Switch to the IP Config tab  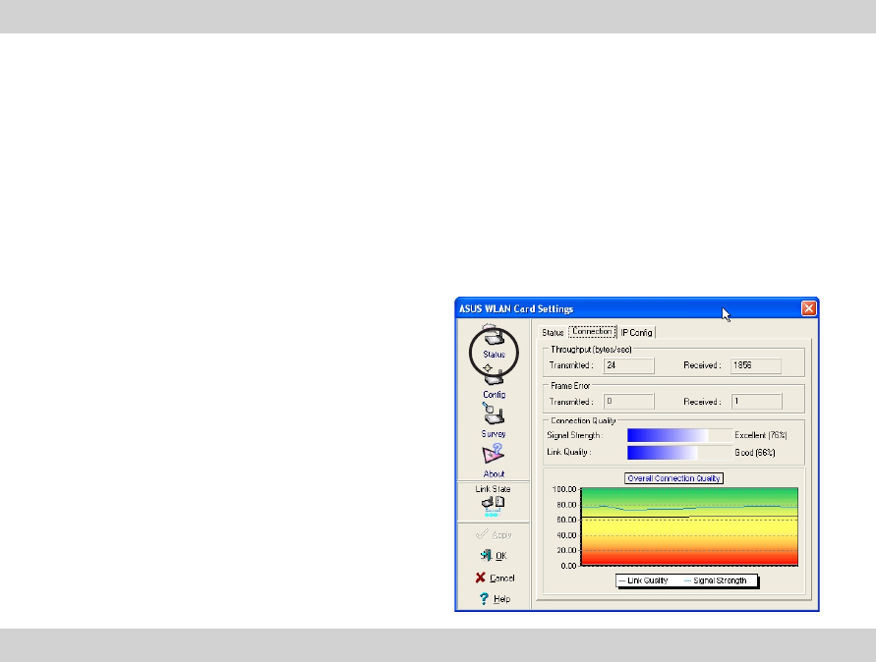[636, 333]
